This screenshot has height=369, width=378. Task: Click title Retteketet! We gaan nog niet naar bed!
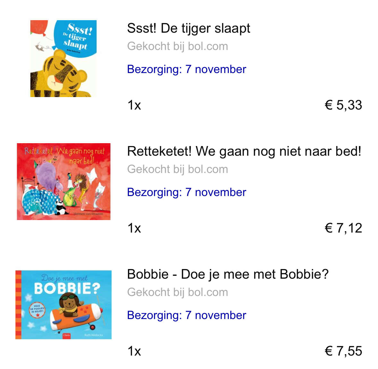[x=244, y=152]
